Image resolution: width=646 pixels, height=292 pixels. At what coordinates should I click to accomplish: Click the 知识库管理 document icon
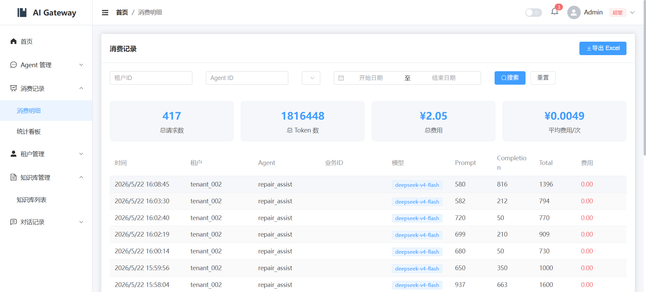tap(13, 177)
